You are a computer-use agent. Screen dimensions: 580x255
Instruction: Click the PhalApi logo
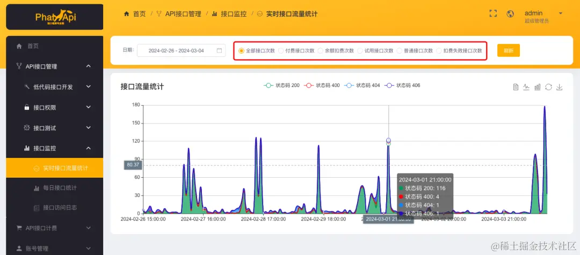point(55,17)
